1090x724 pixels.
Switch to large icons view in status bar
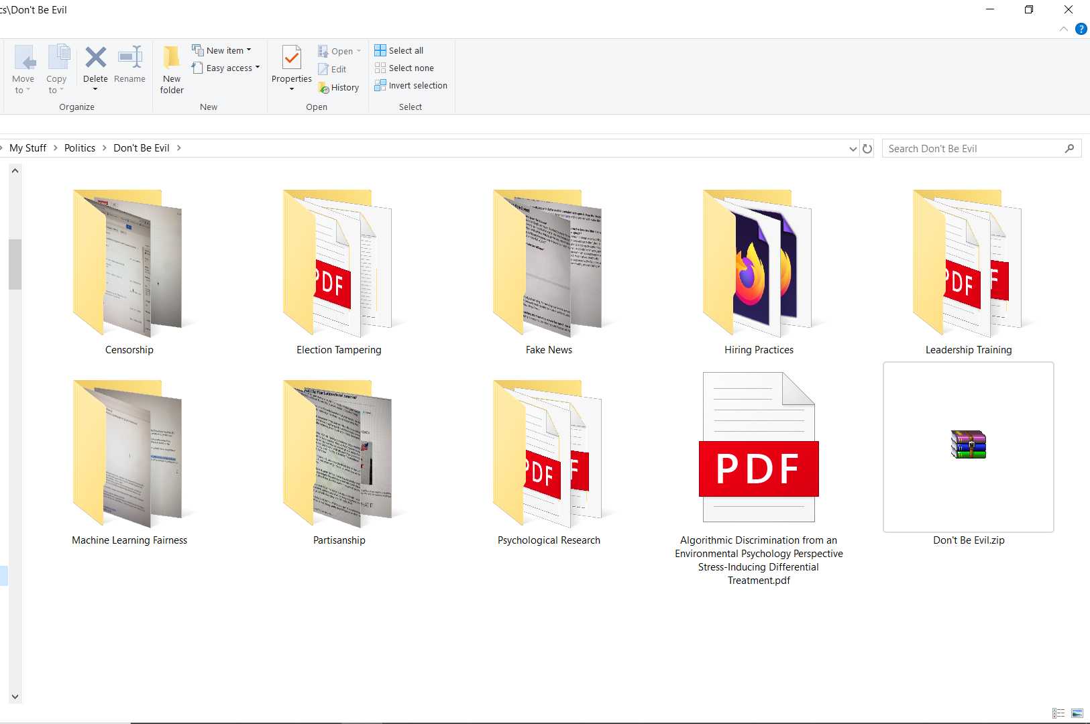pyautogui.click(x=1077, y=713)
